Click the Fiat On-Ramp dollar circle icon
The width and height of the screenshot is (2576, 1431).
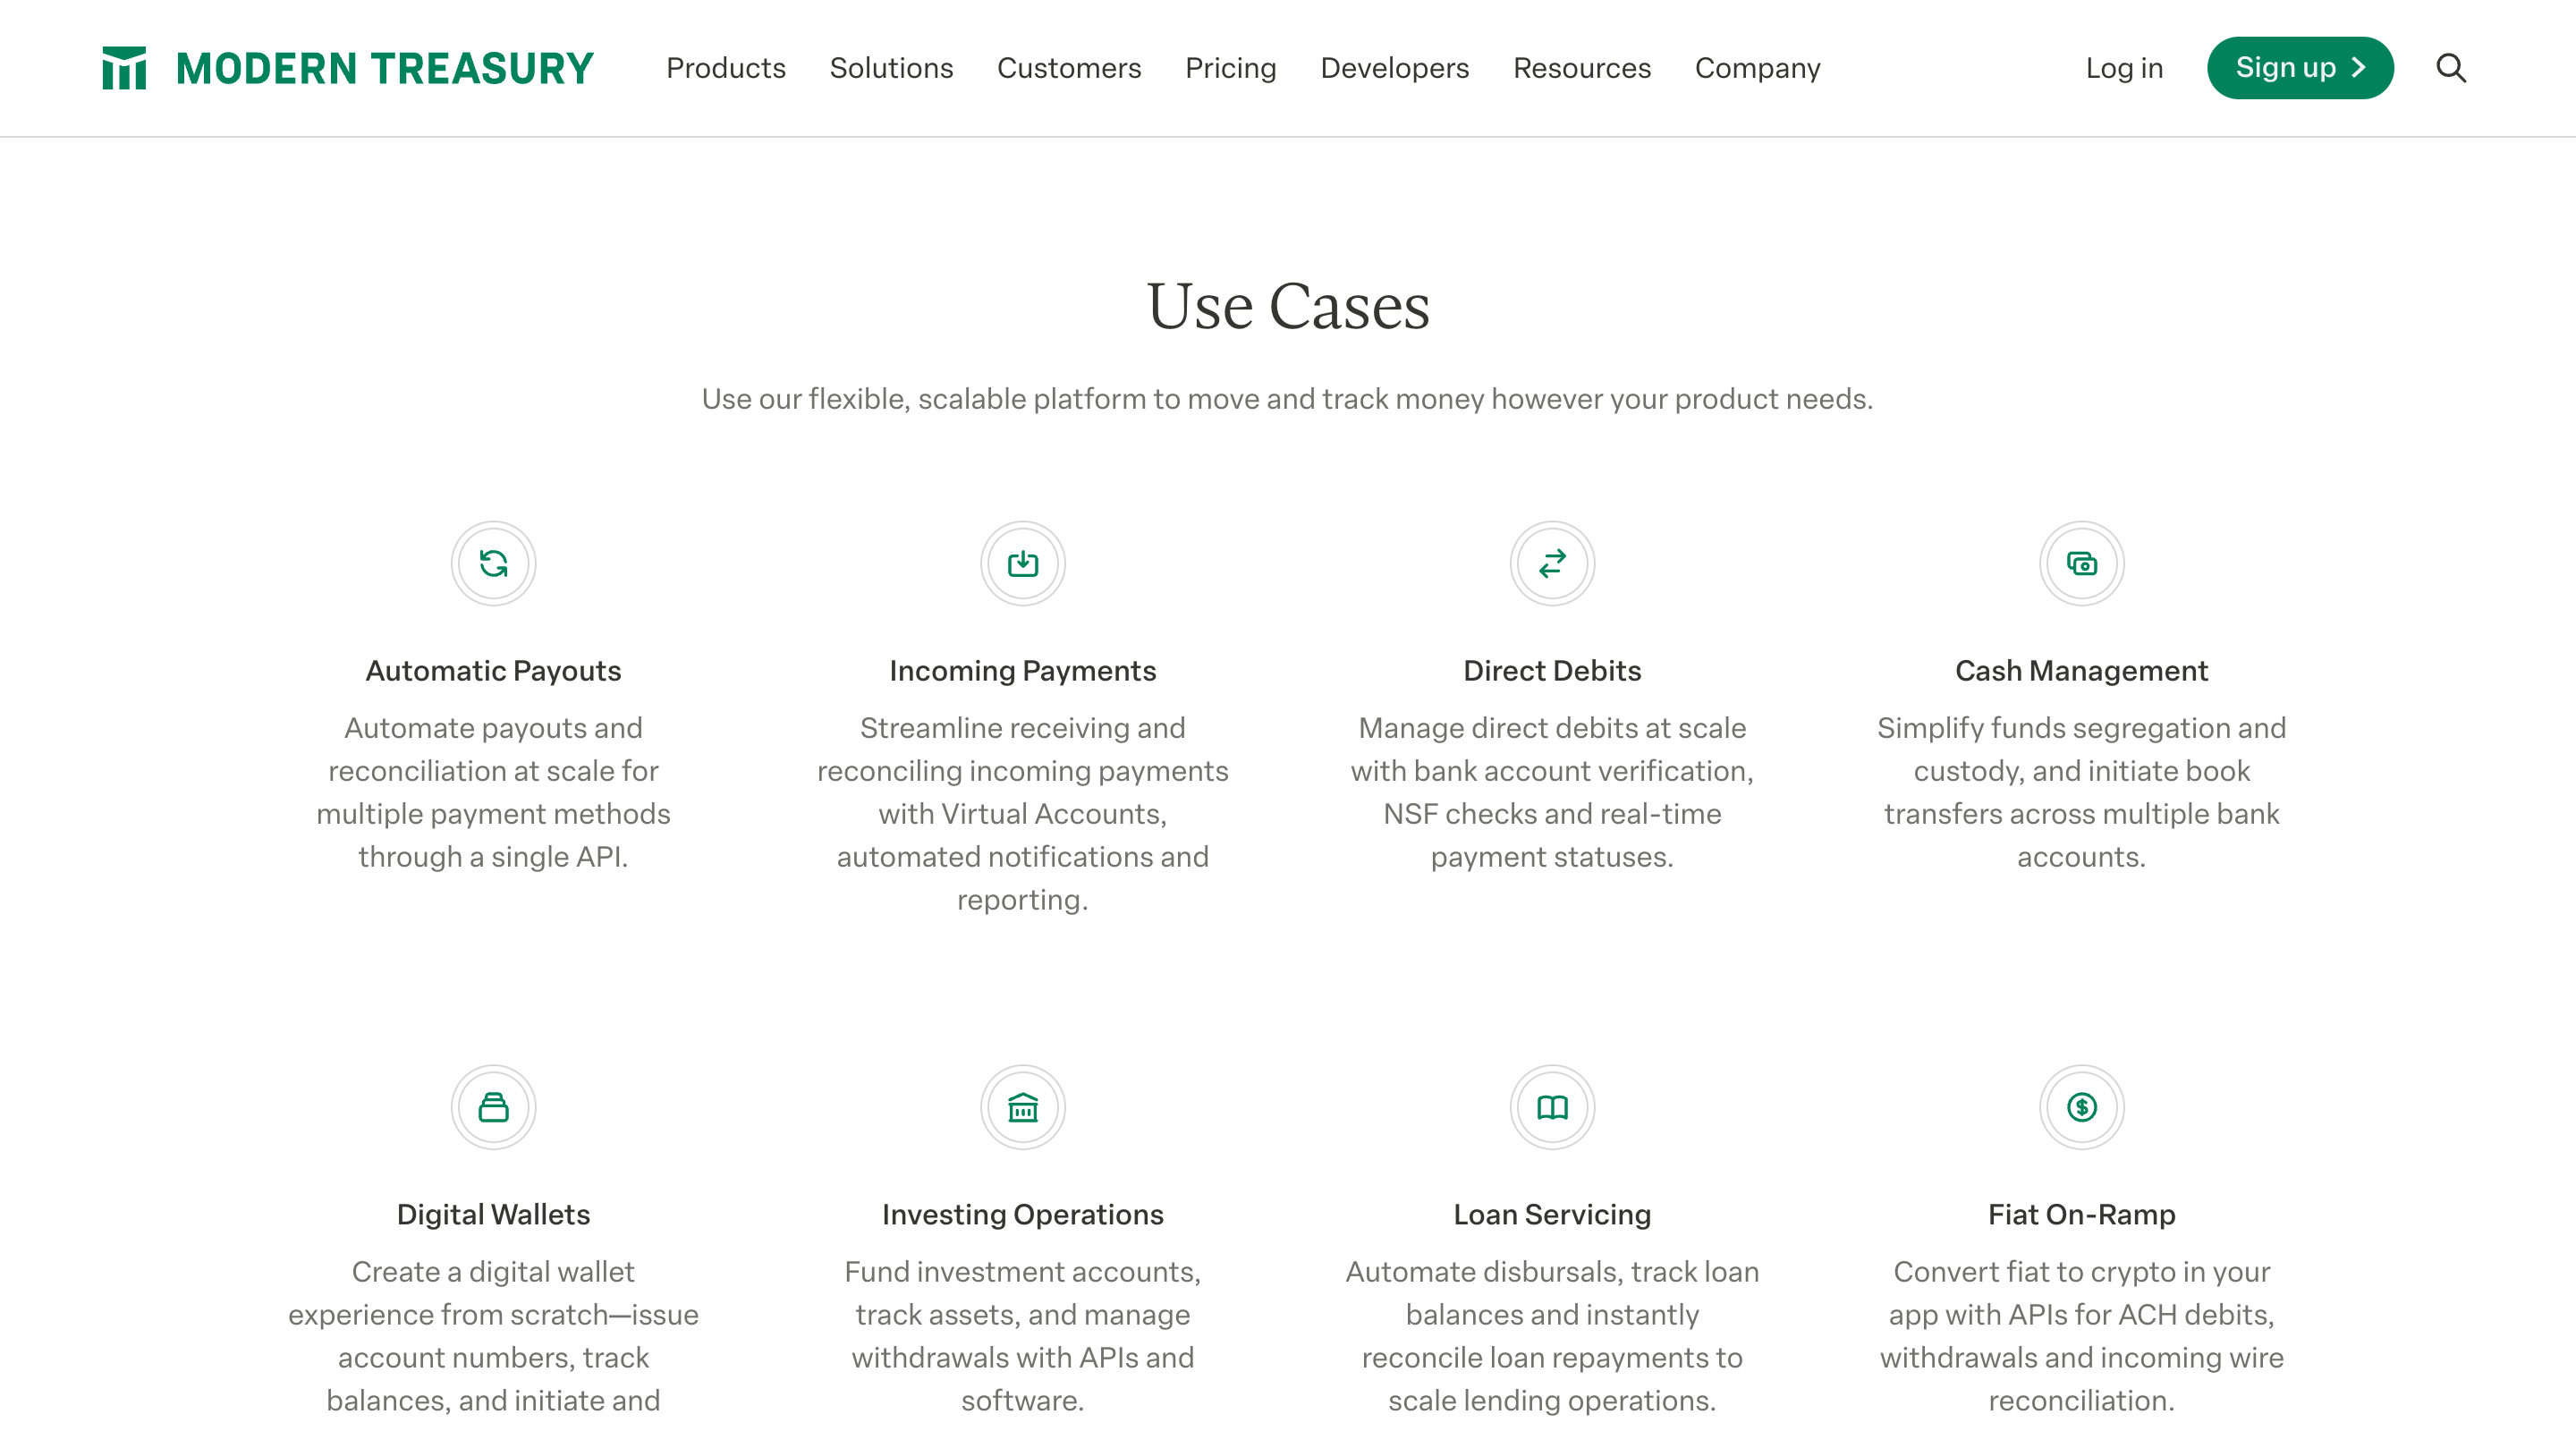coord(2080,1106)
